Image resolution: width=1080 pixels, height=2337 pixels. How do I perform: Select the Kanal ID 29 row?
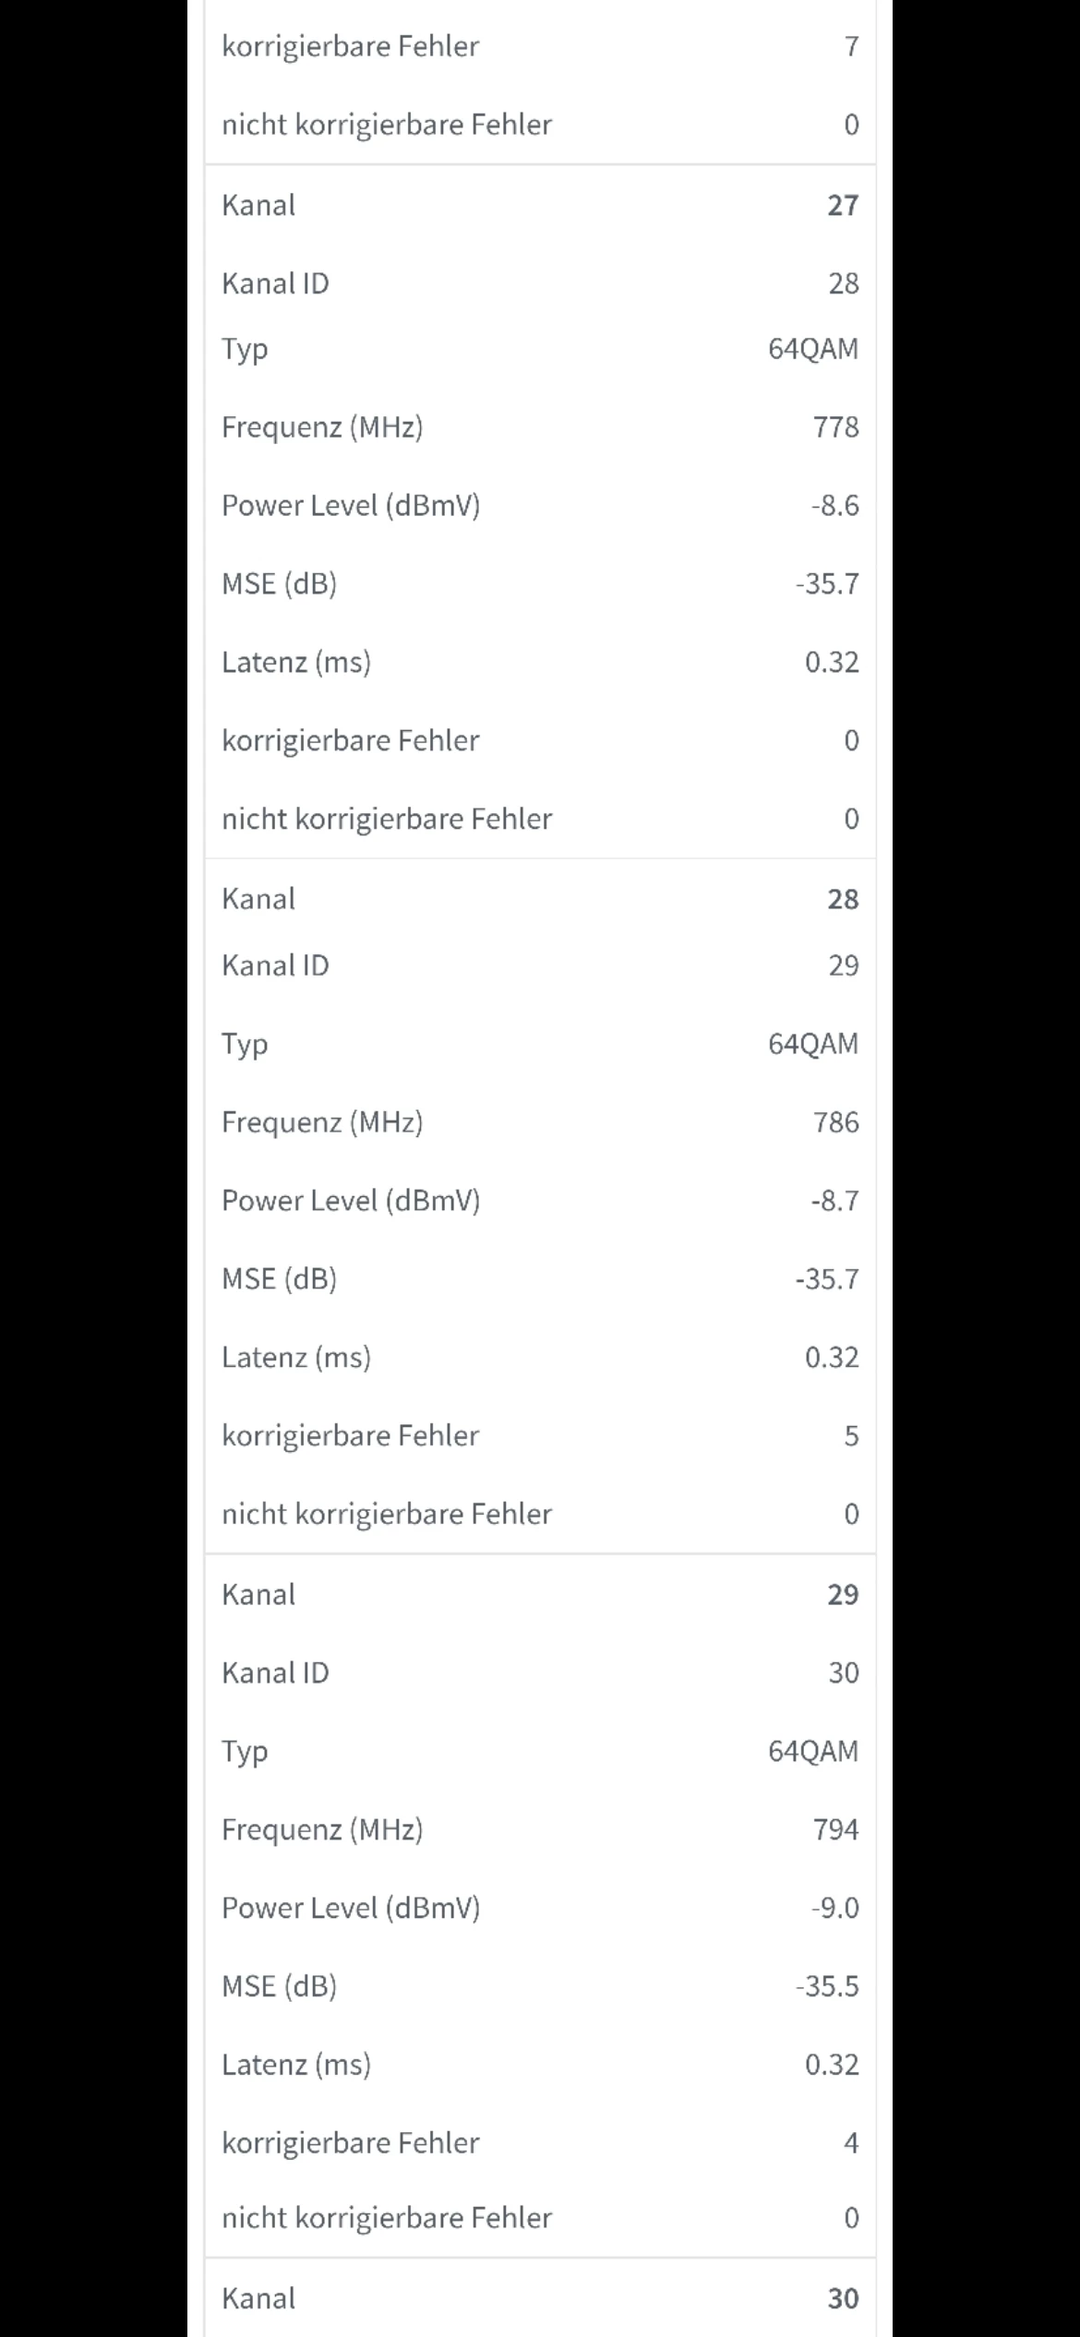tap(540, 965)
